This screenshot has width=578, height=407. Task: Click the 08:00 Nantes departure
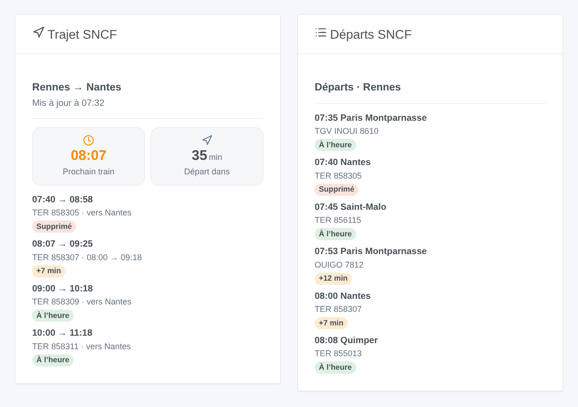(343, 296)
